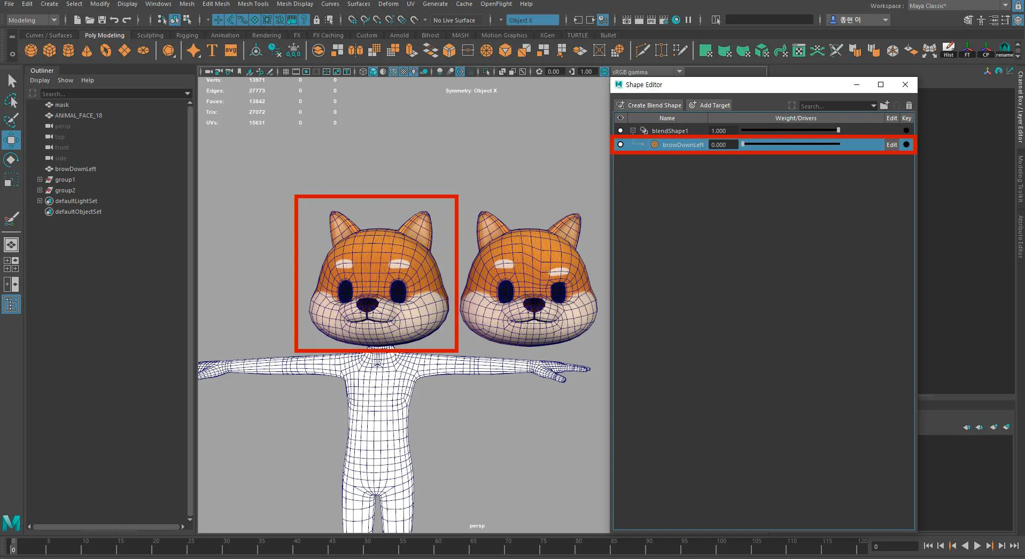Open the Deform menu
This screenshot has width=1025, height=559.
click(389, 4)
